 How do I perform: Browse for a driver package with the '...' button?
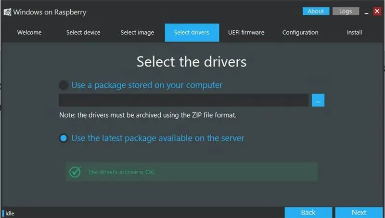coord(318,100)
